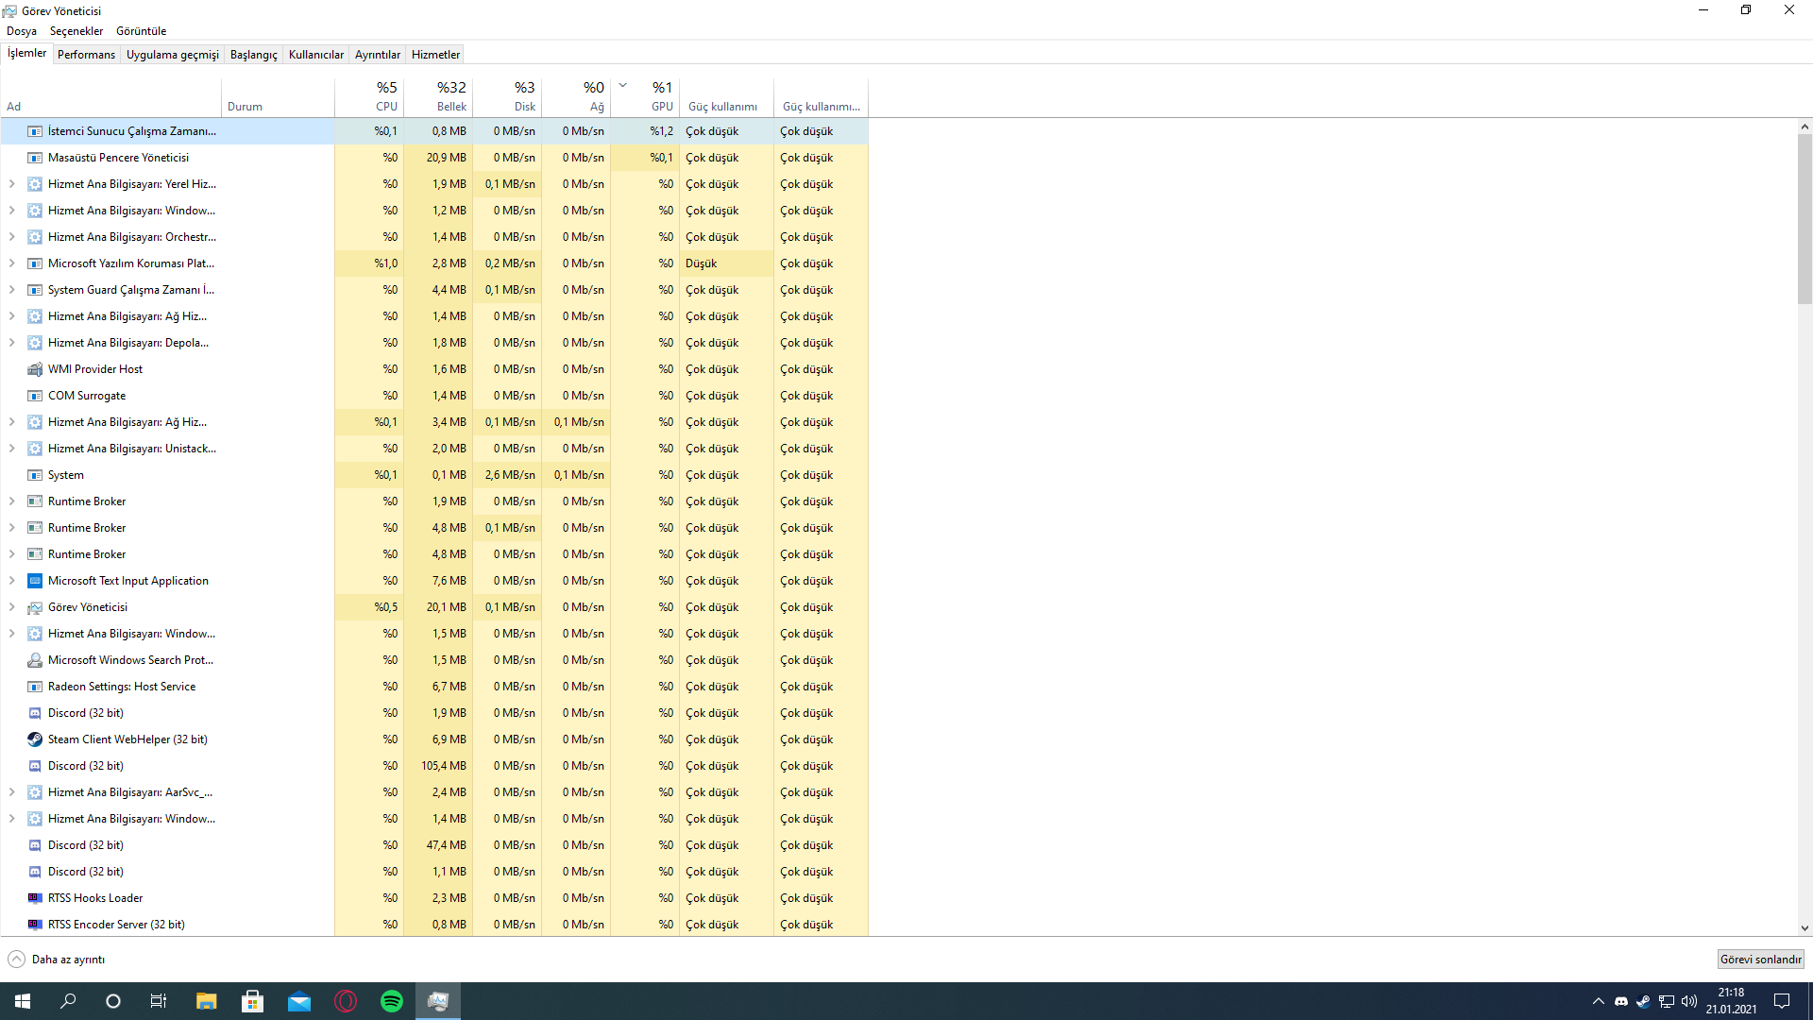Click the Discord tray icon
The width and height of the screenshot is (1813, 1020).
pyautogui.click(x=1621, y=1001)
